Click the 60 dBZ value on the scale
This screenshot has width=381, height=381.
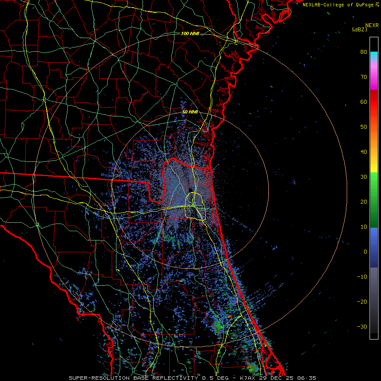[364, 102]
